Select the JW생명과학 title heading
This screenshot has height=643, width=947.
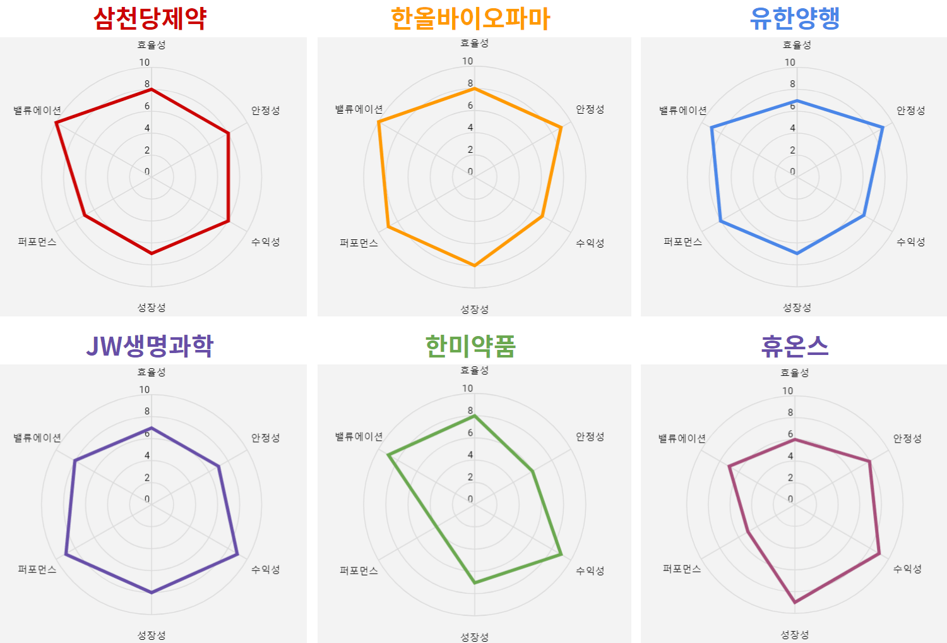150,346
